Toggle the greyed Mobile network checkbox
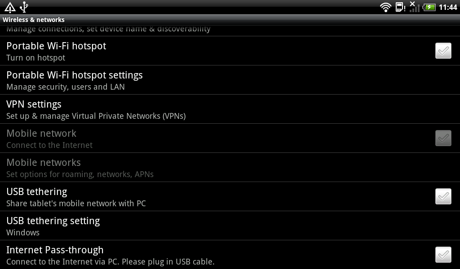The image size is (460, 269). click(443, 138)
